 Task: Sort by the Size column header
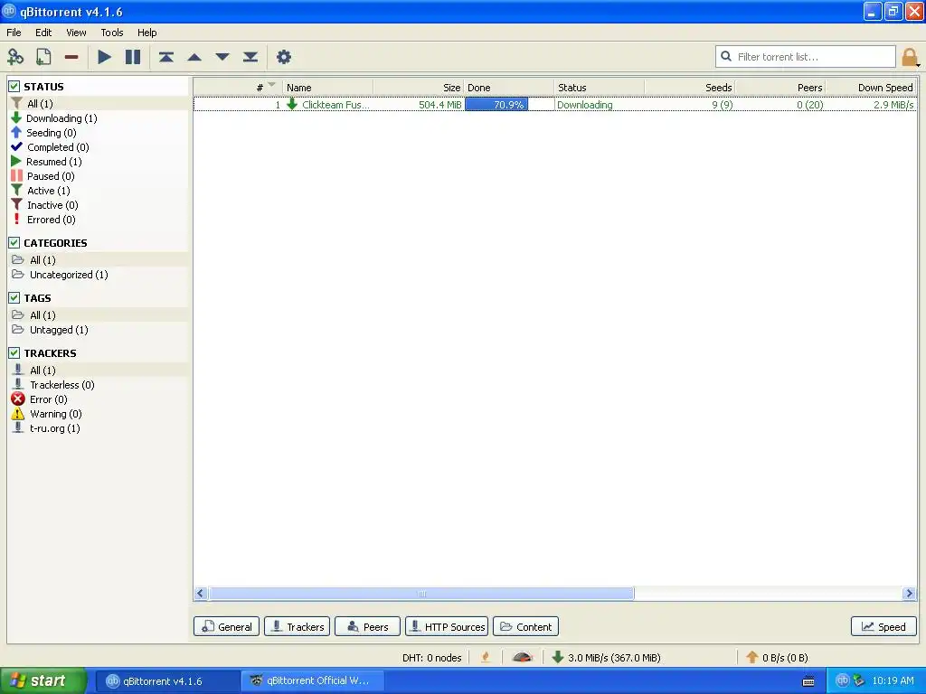[x=419, y=88]
